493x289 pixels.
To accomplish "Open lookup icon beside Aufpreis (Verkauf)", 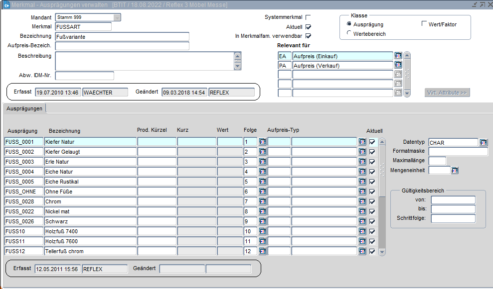I will click(x=398, y=65).
